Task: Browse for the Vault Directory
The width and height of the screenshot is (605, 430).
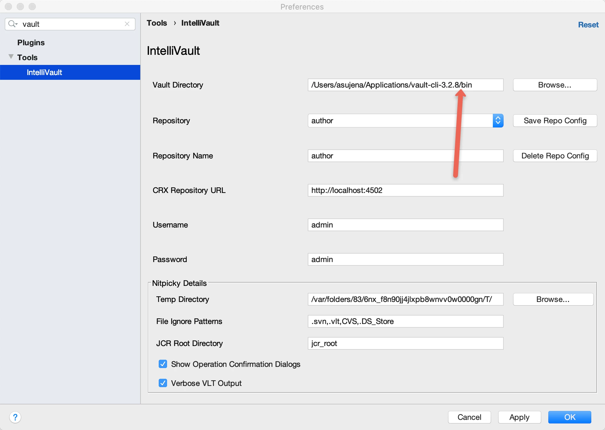Action: click(555, 85)
